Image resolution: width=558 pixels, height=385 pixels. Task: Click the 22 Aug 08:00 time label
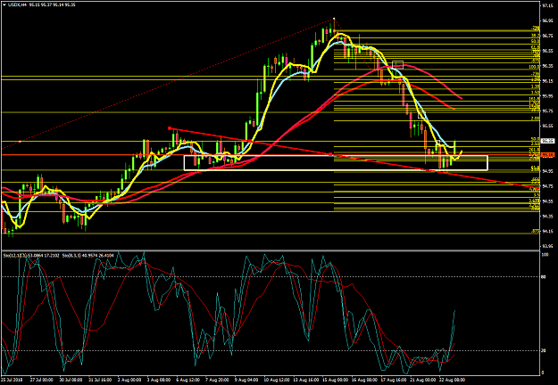click(453, 380)
